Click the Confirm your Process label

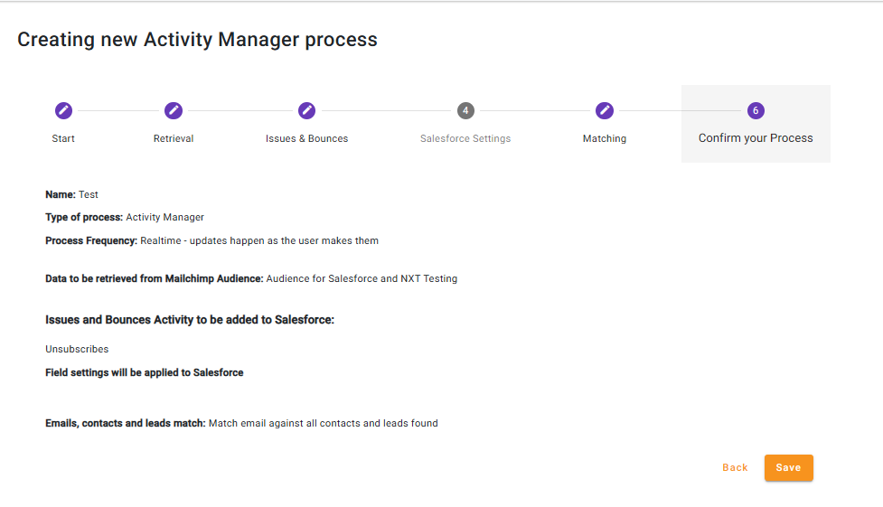(756, 138)
